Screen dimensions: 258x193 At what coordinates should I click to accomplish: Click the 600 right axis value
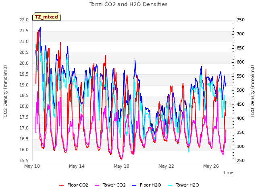(x=241, y=62)
